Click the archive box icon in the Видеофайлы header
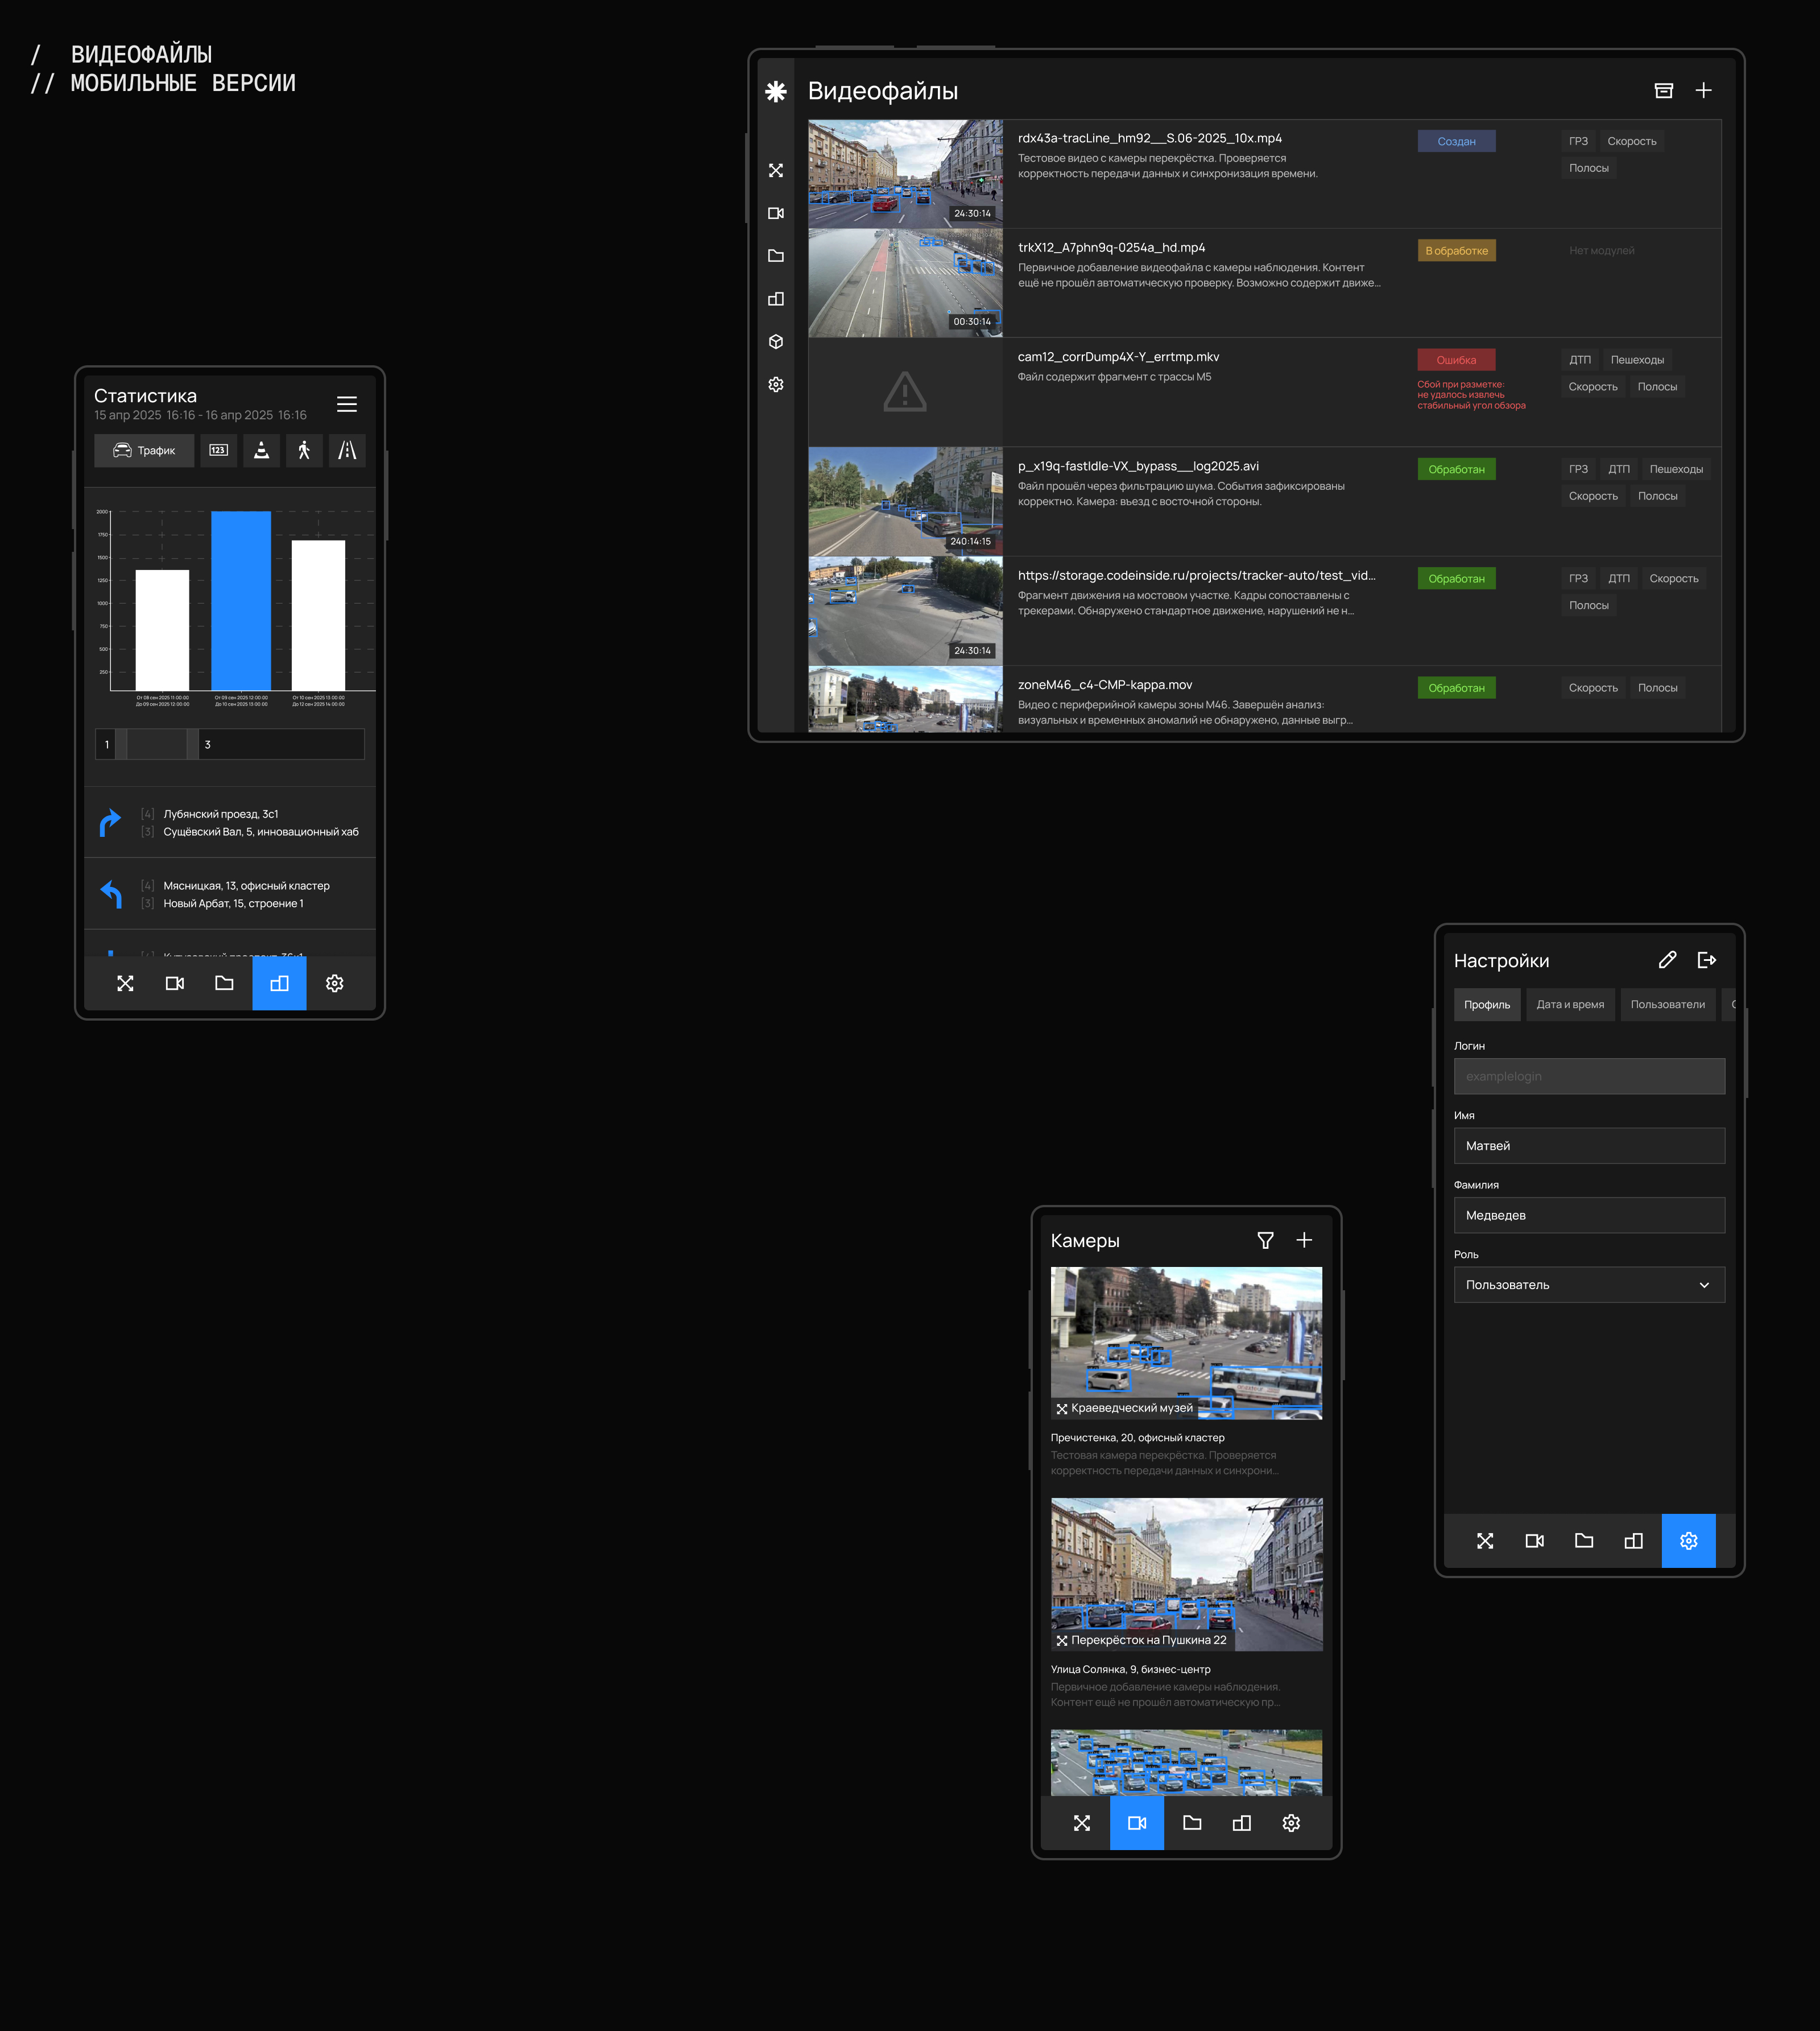1820x2031 pixels. [1664, 91]
